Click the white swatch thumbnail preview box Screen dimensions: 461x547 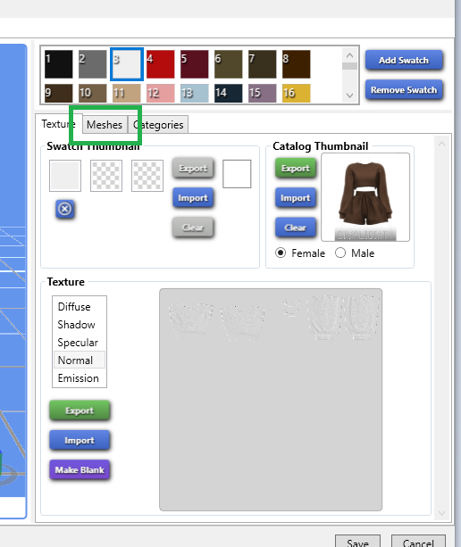[237, 174]
